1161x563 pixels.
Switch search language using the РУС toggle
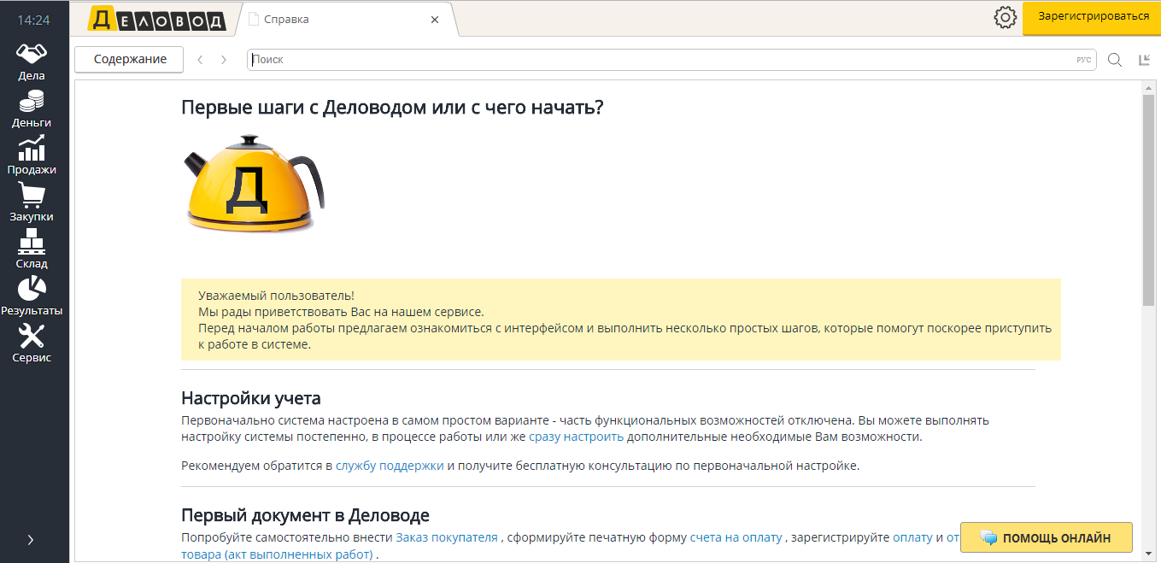click(1086, 60)
